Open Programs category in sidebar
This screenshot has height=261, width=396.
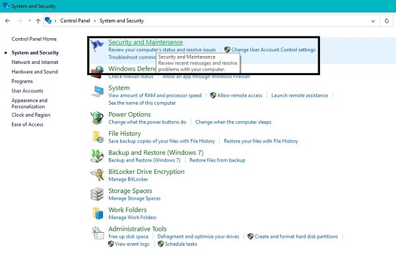point(22,82)
